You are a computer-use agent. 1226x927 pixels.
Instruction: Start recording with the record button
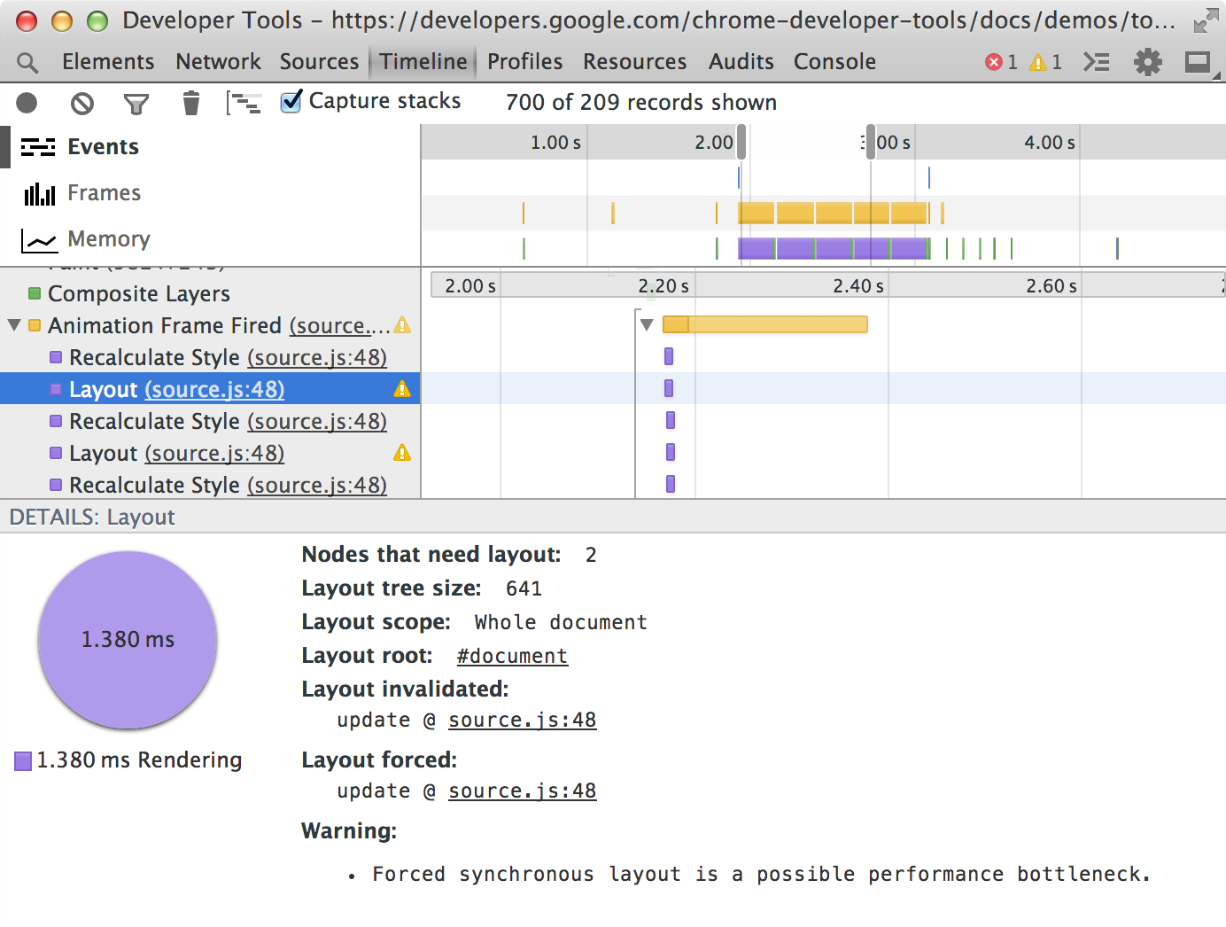[x=27, y=104]
